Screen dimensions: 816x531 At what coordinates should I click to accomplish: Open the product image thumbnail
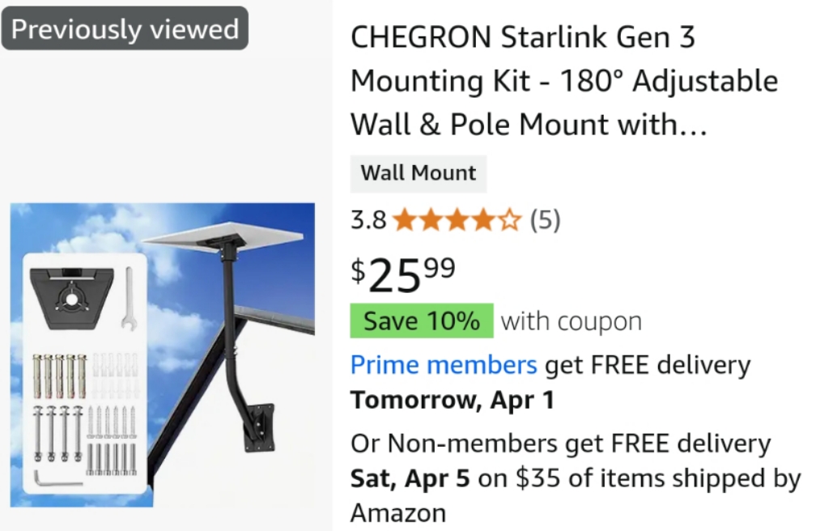coord(163,355)
